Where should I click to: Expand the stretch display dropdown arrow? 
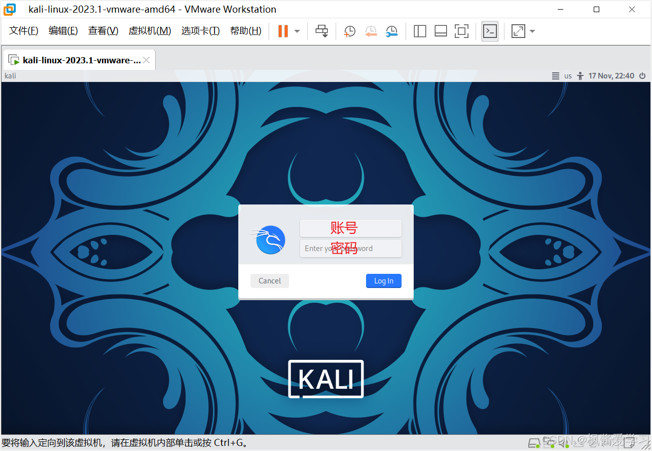(532, 31)
